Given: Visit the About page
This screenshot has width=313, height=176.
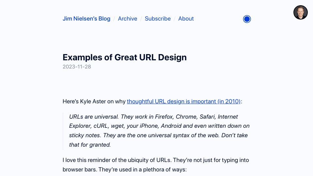Looking at the screenshot, I should tap(186, 19).
